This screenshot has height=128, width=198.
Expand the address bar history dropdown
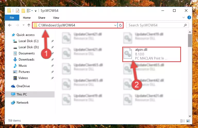pyautogui.click(x=115, y=25)
